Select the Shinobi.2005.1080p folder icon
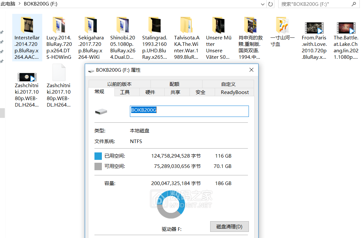 click(123, 25)
